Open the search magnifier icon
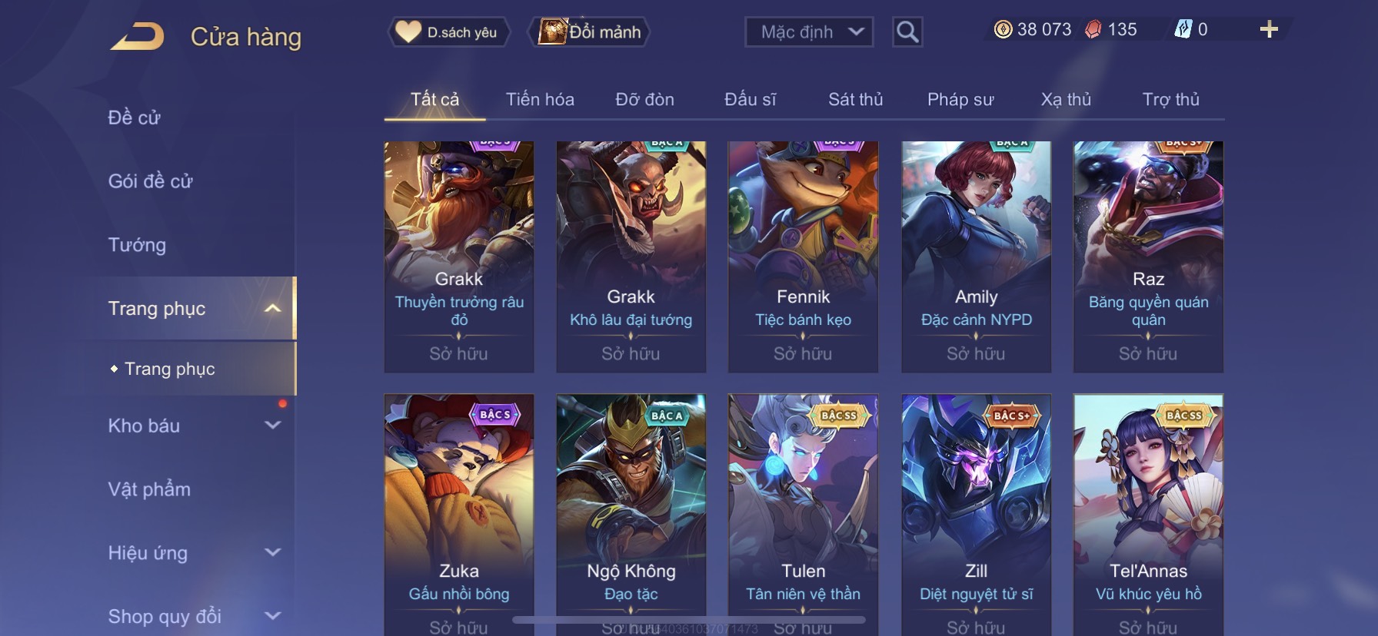This screenshot has height=636, width=1378. tap(907, 31)
